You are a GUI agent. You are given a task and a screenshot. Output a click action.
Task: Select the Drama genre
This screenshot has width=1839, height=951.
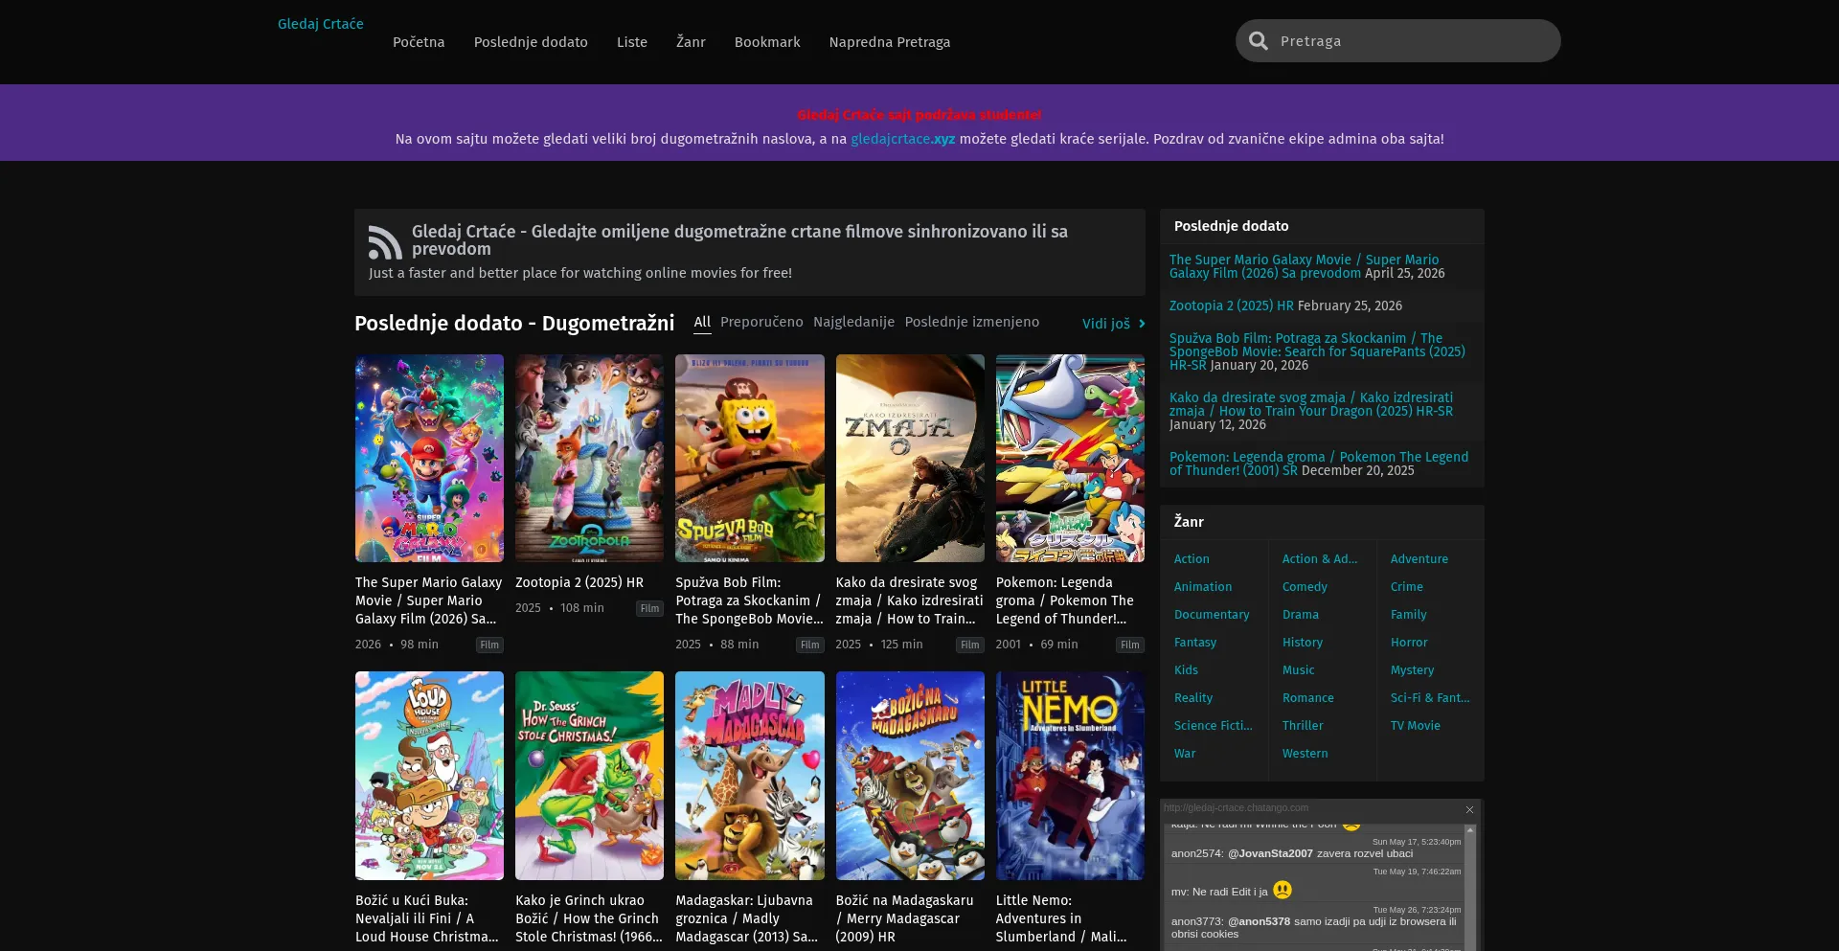coord(1301,615)
